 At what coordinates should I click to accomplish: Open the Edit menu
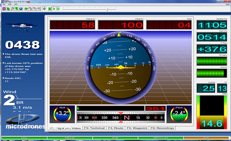coord(10,4)
